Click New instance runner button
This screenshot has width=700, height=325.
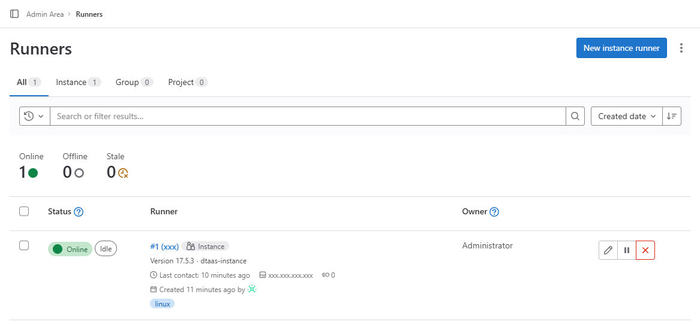(621, 48)
